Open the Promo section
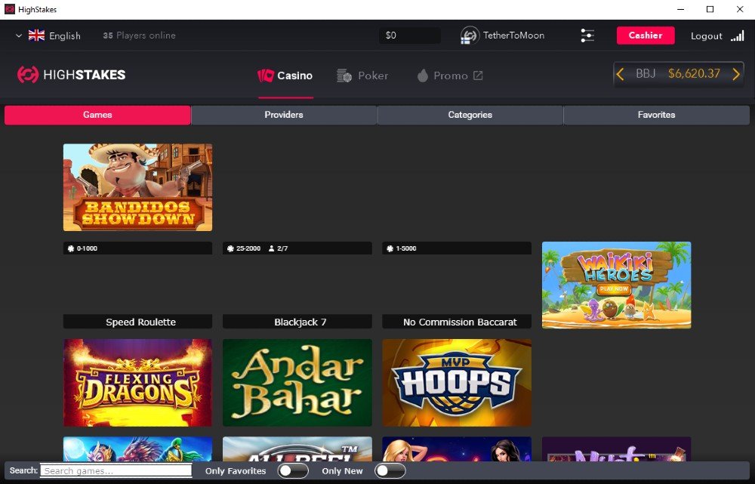 coord(450,76)
